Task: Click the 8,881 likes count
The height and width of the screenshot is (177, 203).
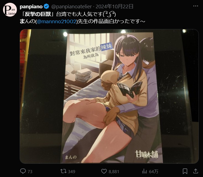Action: pyautogui.click(x=114, y=171)
